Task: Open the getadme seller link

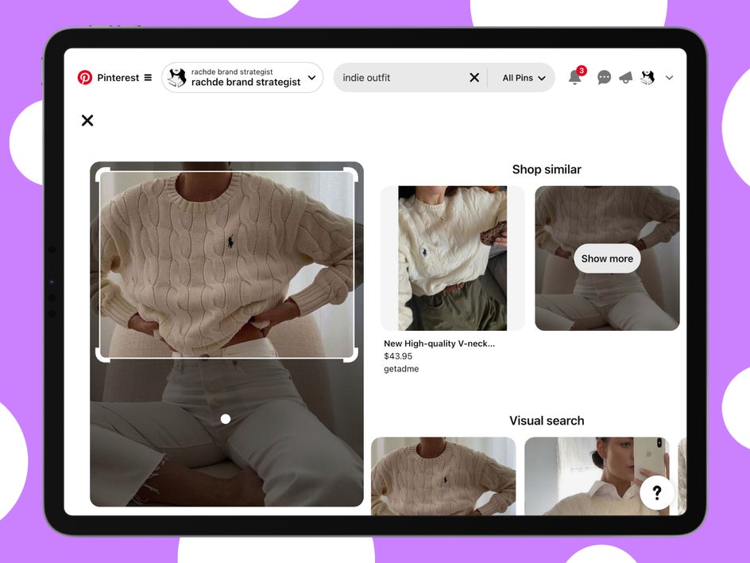Action: [x=401, y=369]
